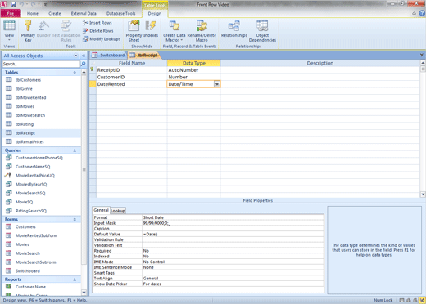The image size is (426, 304).
Task: Open the Relationships window
Action: pos(234,29)
